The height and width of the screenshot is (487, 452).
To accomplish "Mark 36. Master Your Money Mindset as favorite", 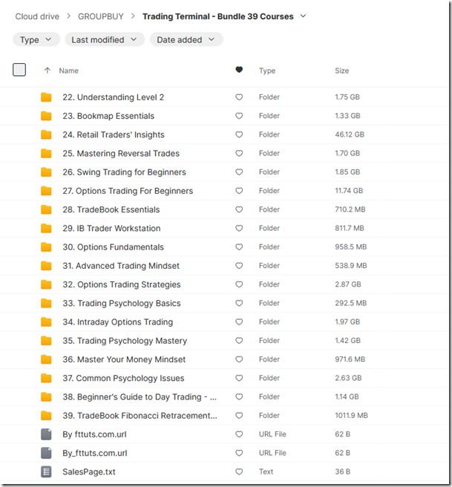I will [x=239, y=359].
